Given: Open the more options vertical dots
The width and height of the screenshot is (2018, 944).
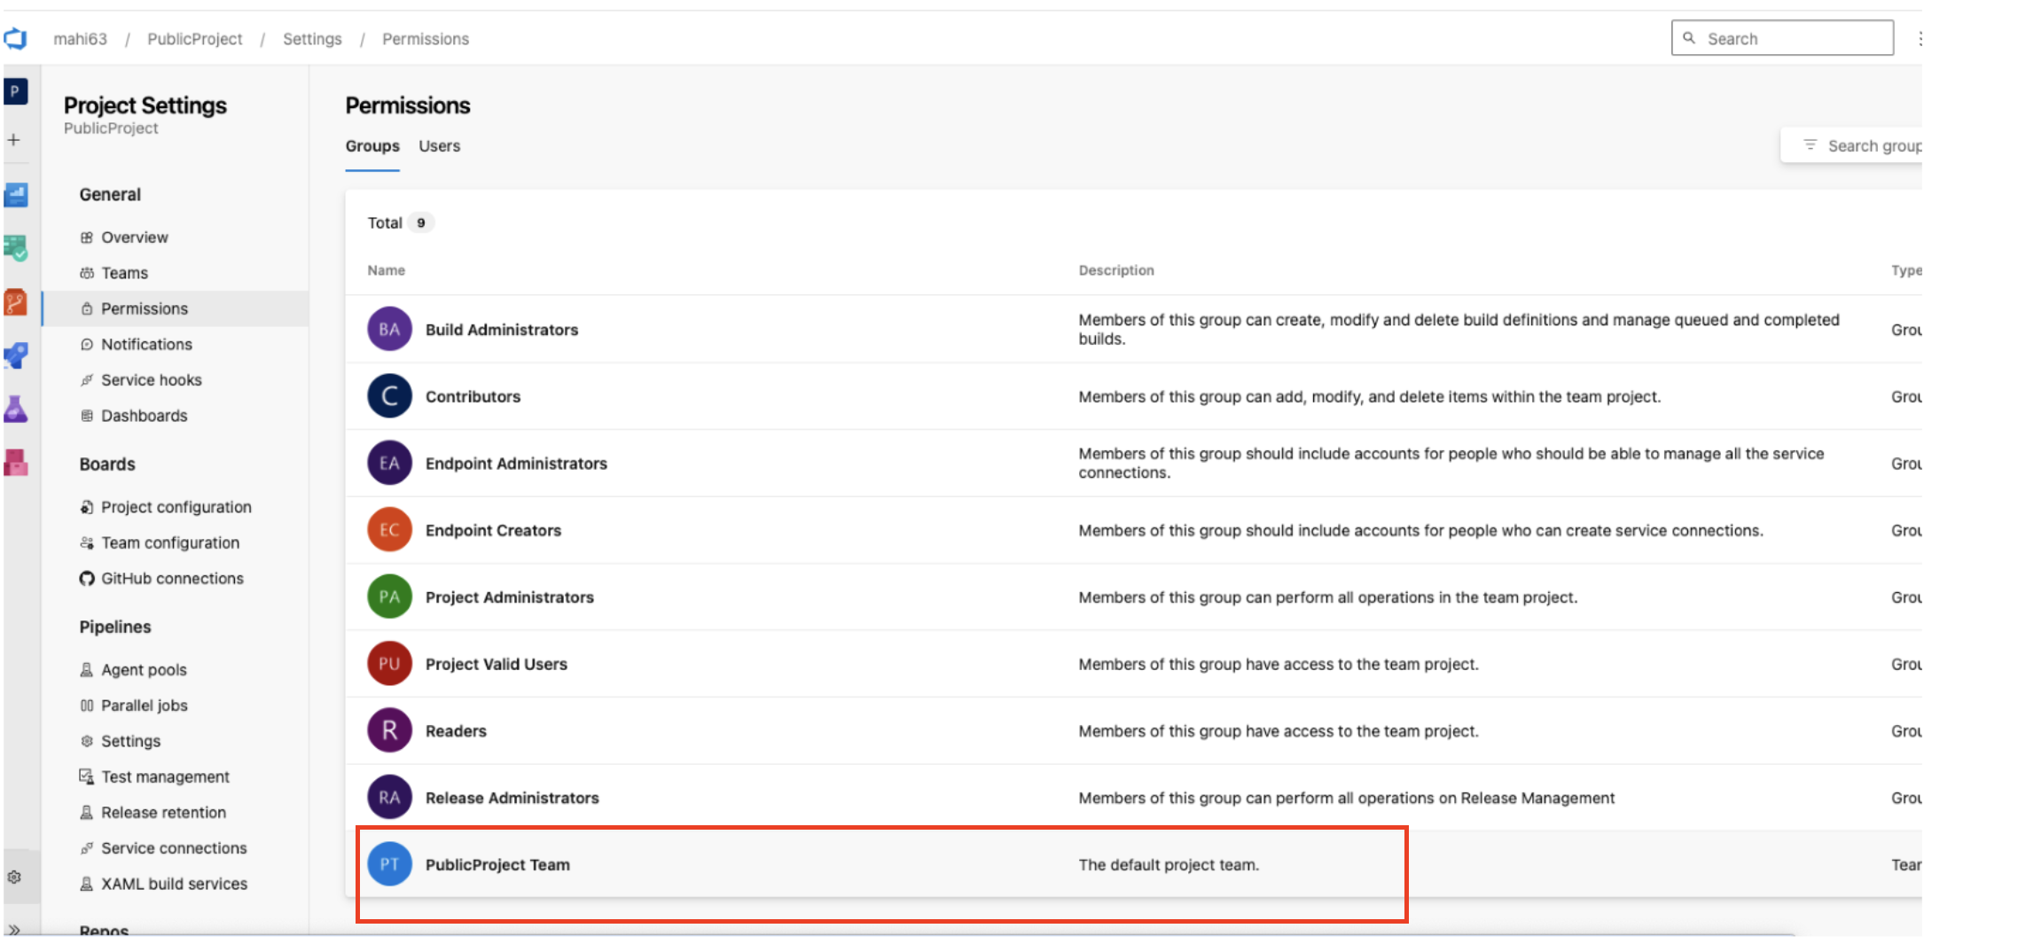Looking at the screenshot, I should [x=1920, y=39].
